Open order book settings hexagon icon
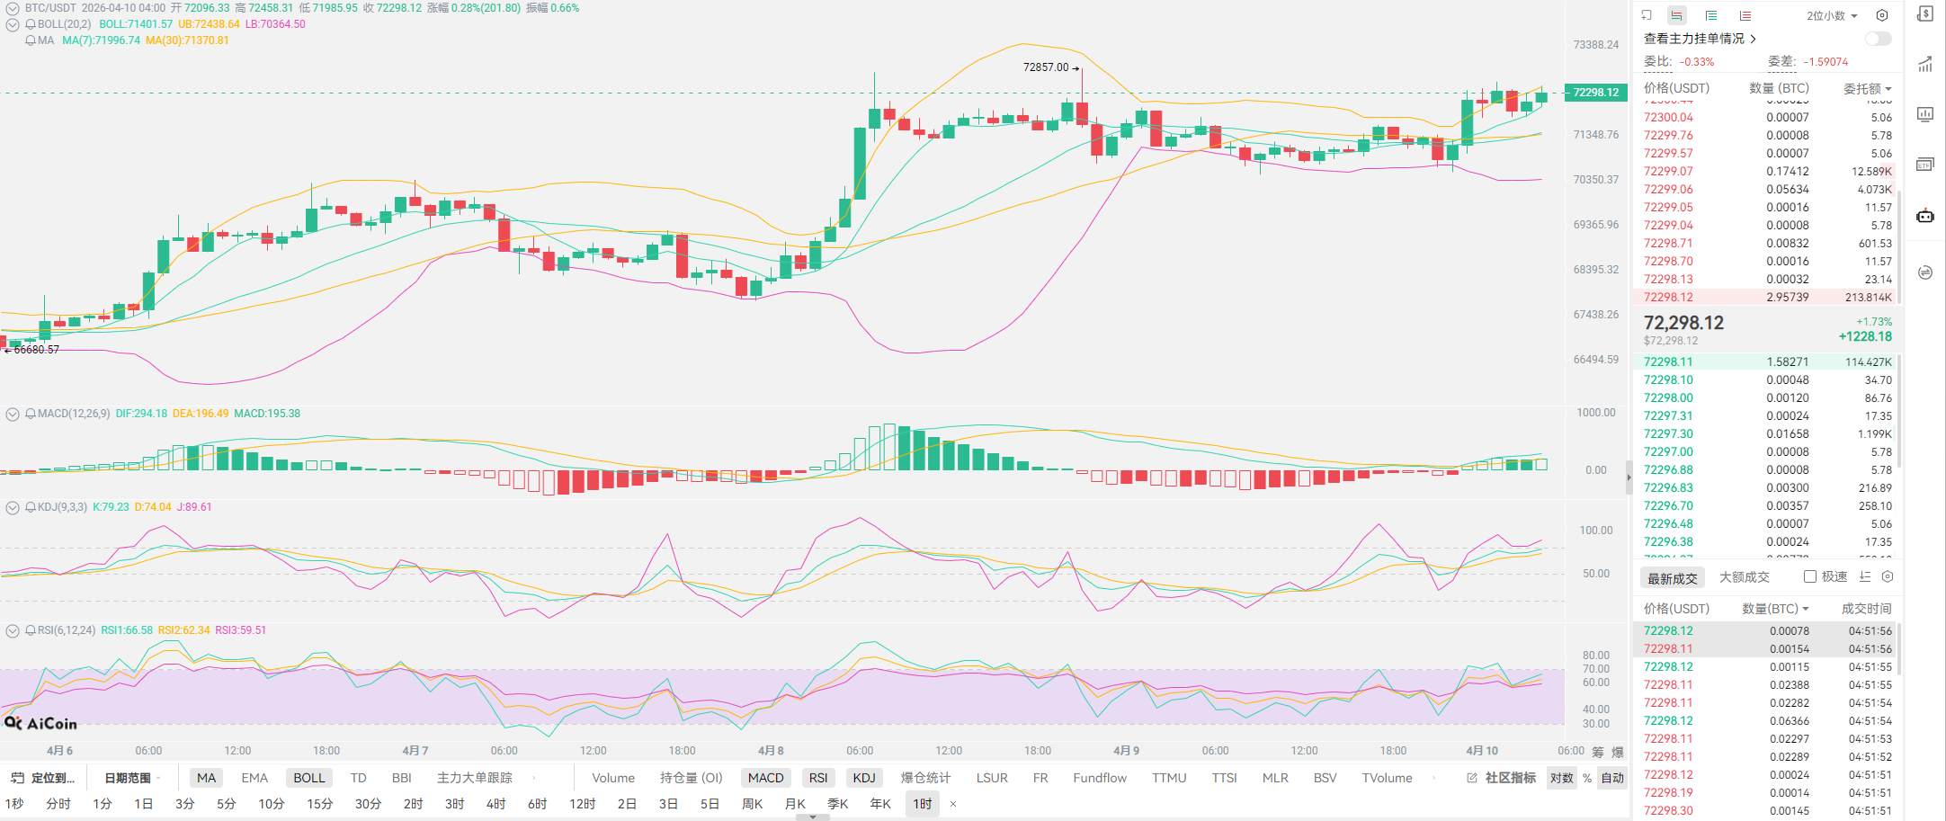 (1882, 15)
